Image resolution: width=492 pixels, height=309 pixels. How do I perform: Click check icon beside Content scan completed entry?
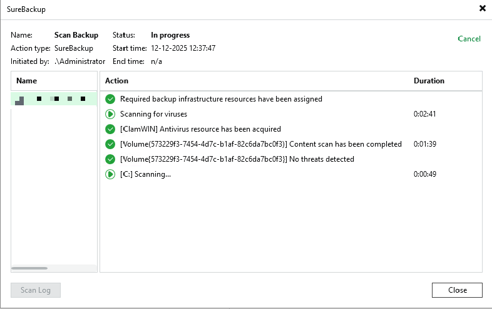(110, 144)
